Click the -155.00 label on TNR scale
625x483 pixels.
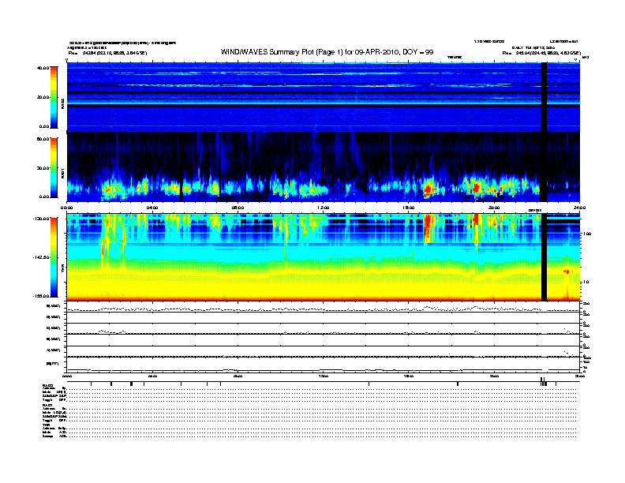[41, 296]
